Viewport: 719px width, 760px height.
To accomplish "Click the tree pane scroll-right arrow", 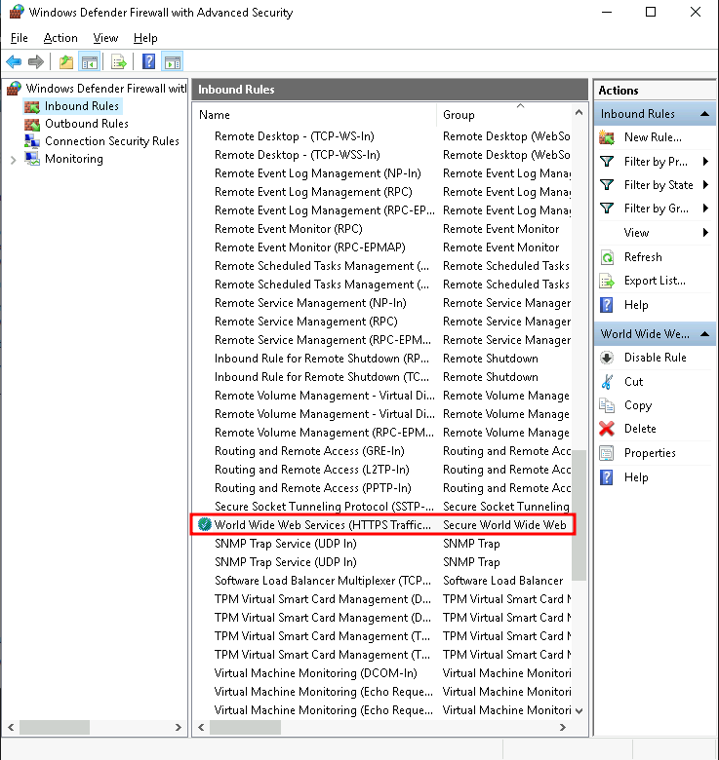I will pos(179,727).
